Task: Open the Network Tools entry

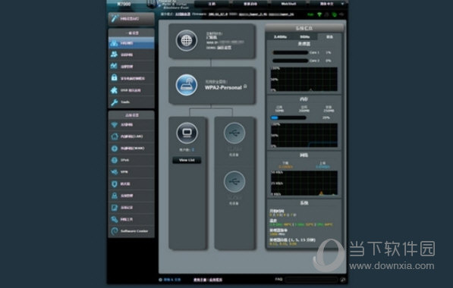Action: [x=131, y=219]
